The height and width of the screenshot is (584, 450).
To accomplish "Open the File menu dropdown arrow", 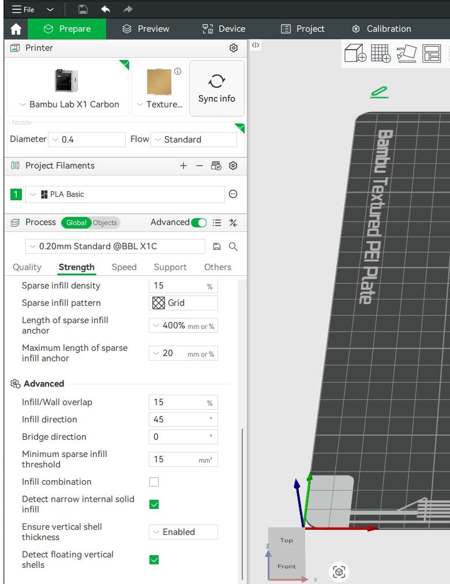I will tap(50, 10).
